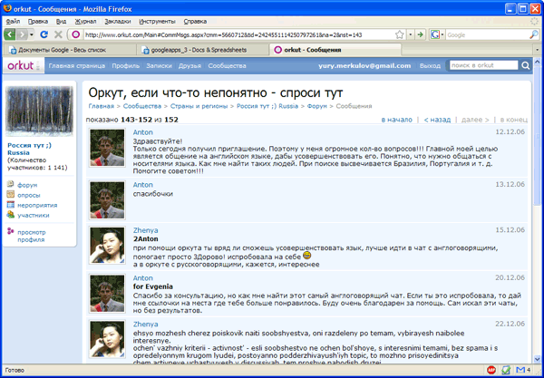Image resolution: width=544 pixels, height=378 pixels.
Task: Click Adblock Plus status bar icon
Action: (491, 370)
